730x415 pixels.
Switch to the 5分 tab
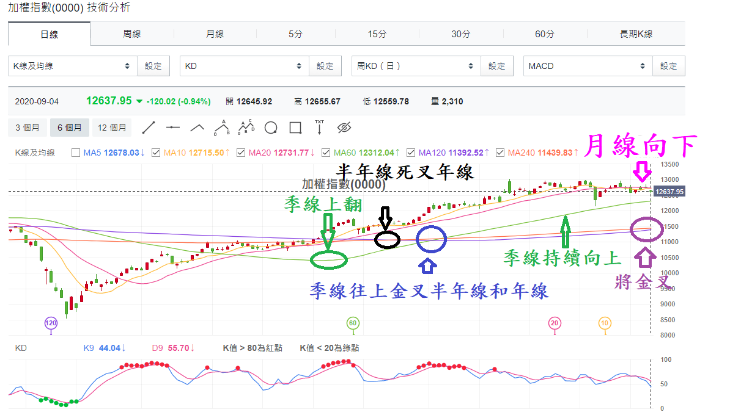click(296, 34)
